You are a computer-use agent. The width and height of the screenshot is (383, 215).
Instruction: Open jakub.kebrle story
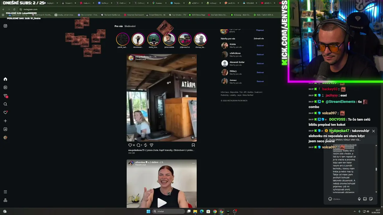click(x=169, y=39)
